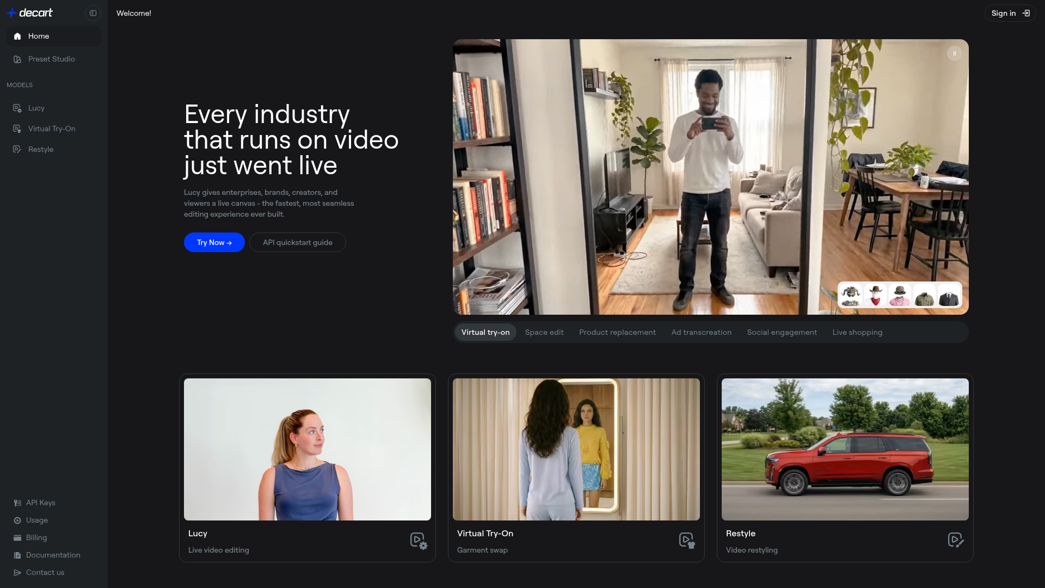Switch to Live shopping tab
Screen dimensions: 1045x588
857,332
